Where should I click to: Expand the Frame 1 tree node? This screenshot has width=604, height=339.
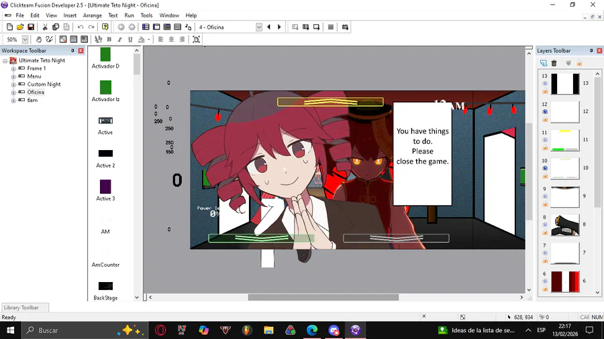[13, 68]
